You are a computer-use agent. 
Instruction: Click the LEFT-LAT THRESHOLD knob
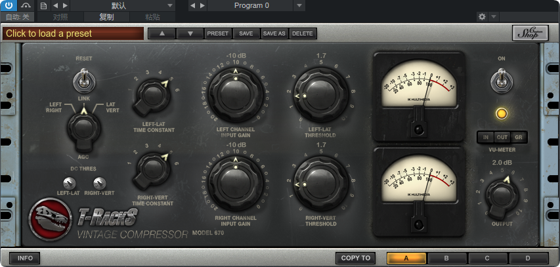click(320, 94)
